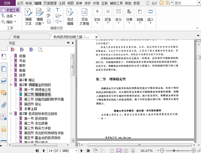Open the bookmarks sidebar panel icon

pos(4,56)
